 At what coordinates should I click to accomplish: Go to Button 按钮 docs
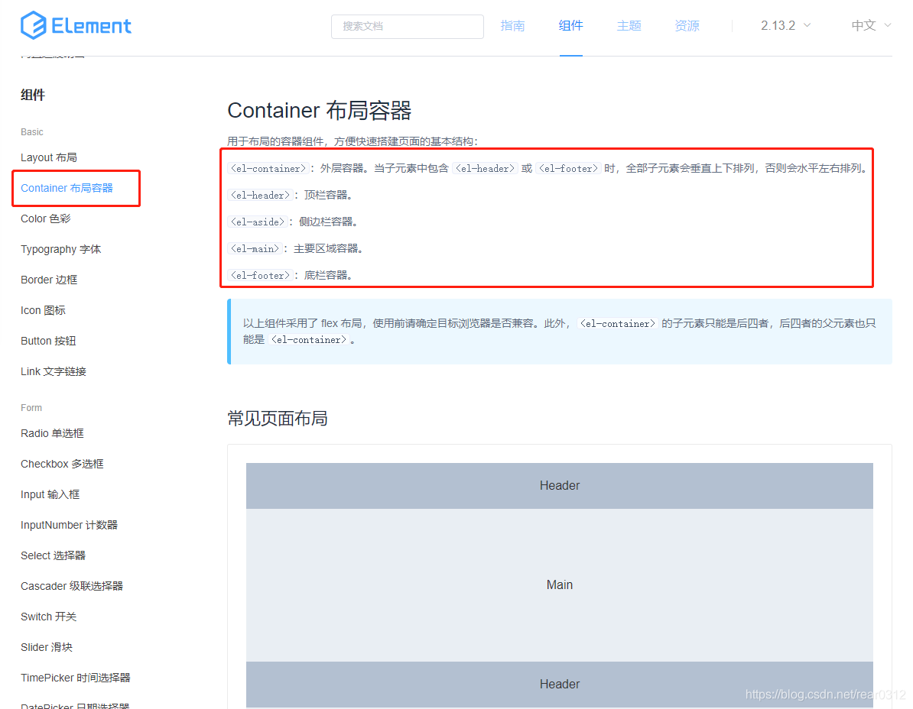tap(48, 341)
